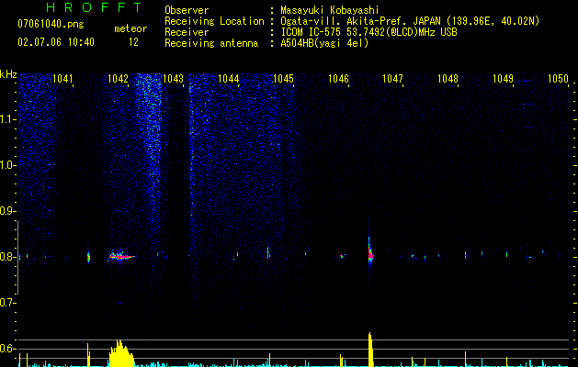Click the long meteor echo after 1042
This screenshot has height=367, width=578.
121,256
